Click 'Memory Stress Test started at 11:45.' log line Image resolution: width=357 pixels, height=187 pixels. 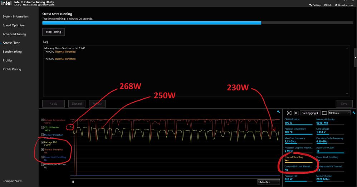click(x=65, y=48)
